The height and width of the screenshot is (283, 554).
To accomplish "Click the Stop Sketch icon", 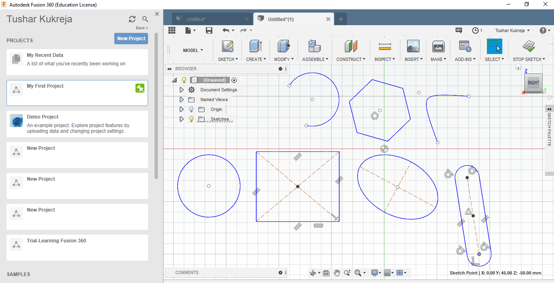I will pyautogui.click(x=529, y=46).
